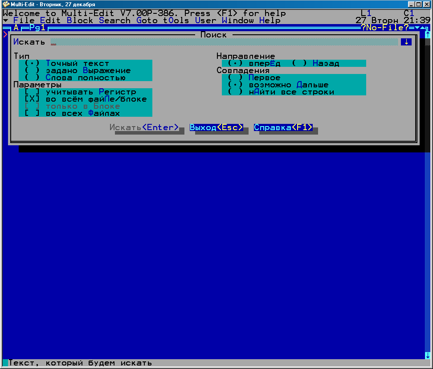
Task: Click the Искать <Enter> button
Action: 144,127
